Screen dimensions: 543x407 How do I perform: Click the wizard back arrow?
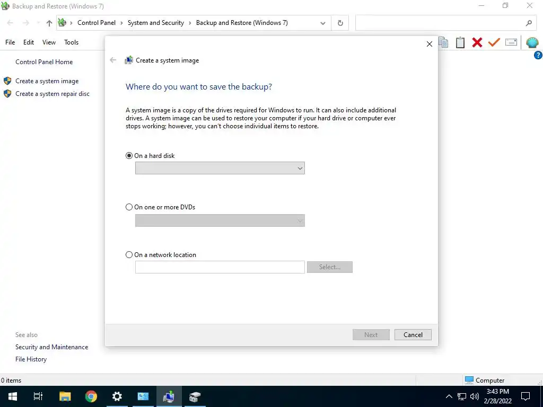pos(113,60)
